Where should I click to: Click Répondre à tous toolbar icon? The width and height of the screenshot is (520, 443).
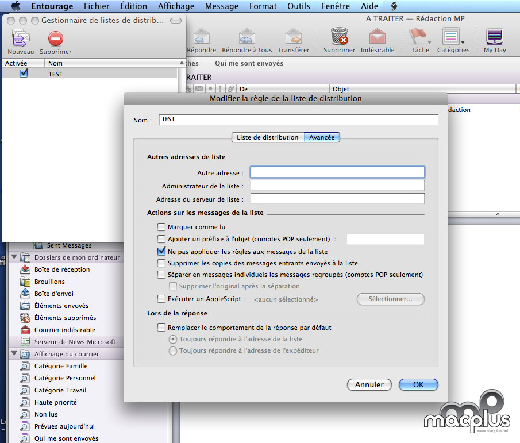(x=246, y=36)
